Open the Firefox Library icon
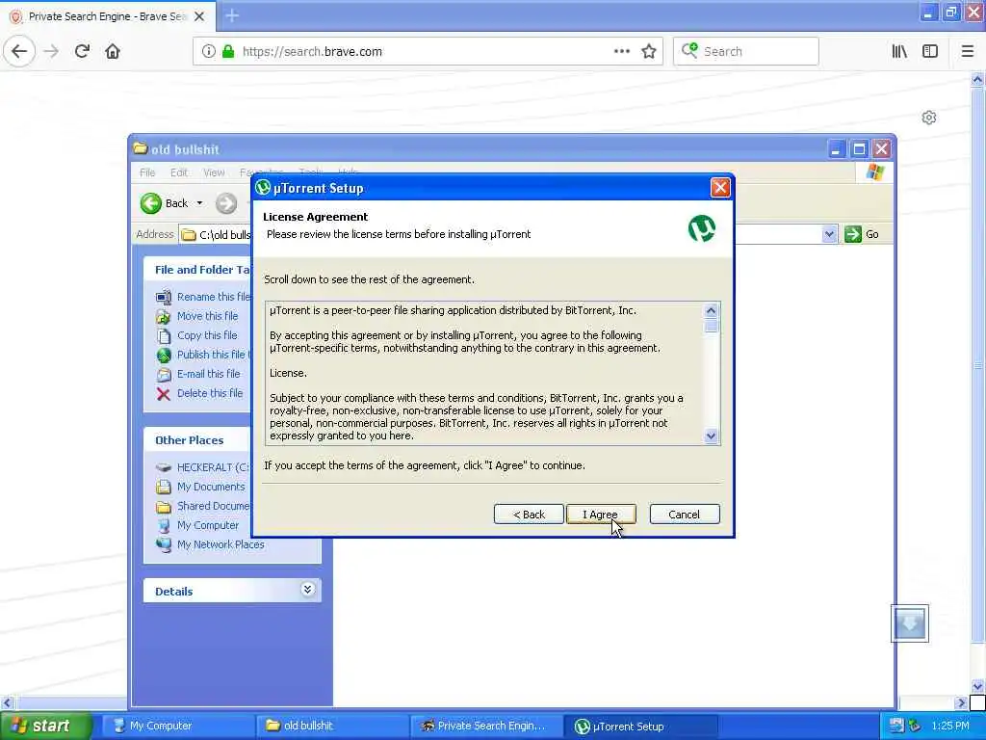986x740 pixels. click(x=899, y=52)
